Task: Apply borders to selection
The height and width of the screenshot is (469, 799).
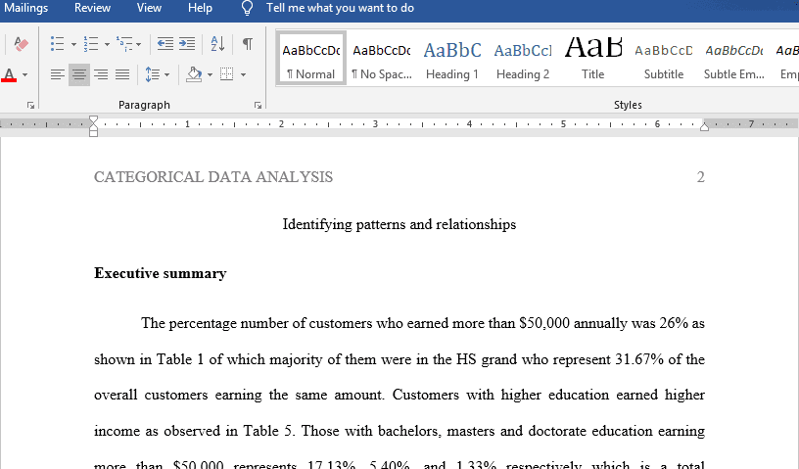Action: pyautogui.click(x=227, y=75)
